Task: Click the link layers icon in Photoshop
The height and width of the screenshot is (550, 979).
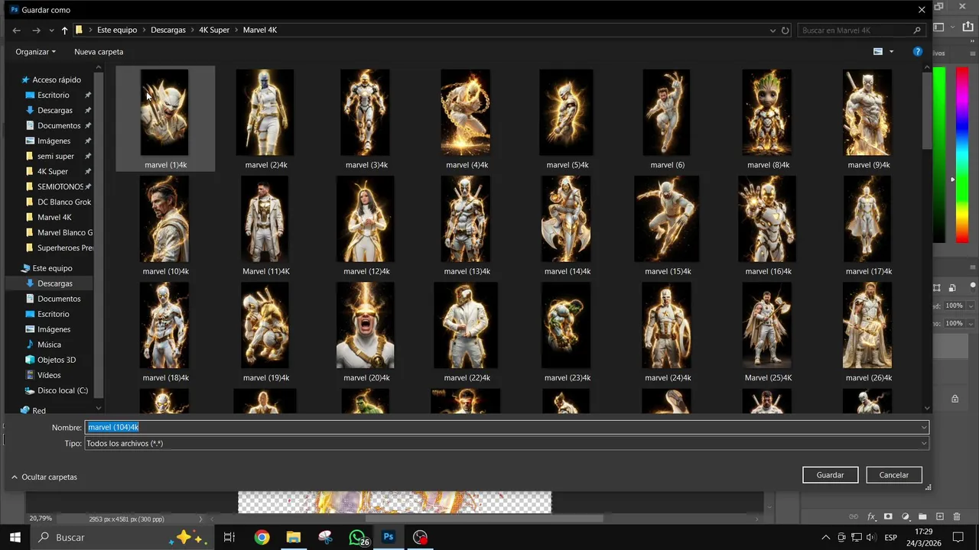Action: coord(854,517)
